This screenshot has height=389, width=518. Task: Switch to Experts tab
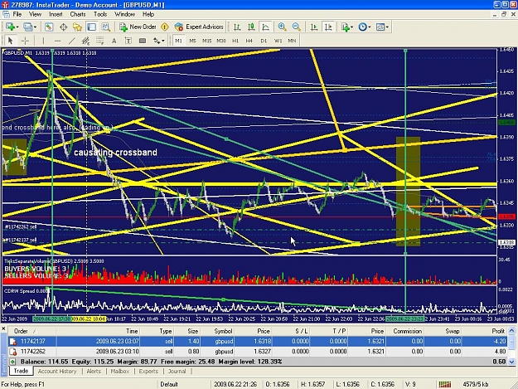[x=148, y=371]
